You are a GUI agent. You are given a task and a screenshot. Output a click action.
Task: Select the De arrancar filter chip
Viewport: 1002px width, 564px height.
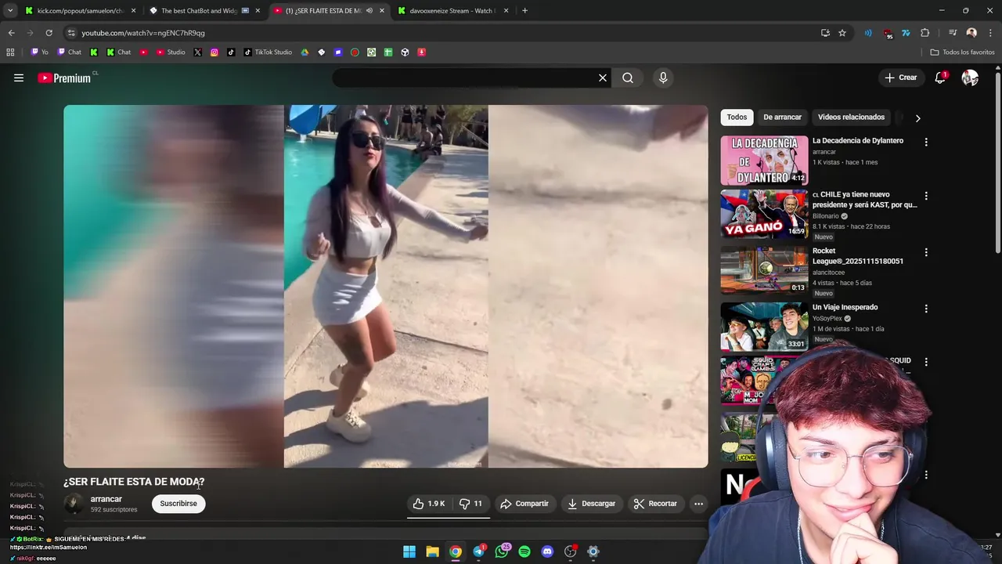pyautogui.click(x=782, y=117)
